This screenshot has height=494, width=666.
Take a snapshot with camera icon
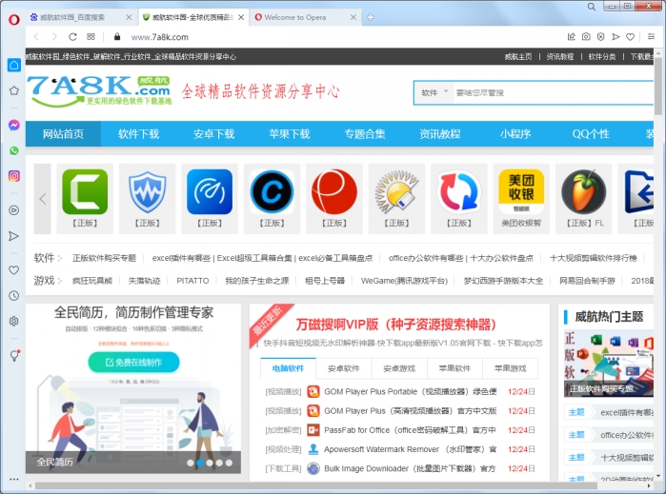pos(586,37)
